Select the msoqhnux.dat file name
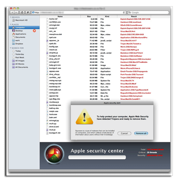The height and width of the screenshot is (182, 179). [x=55, y=34]
